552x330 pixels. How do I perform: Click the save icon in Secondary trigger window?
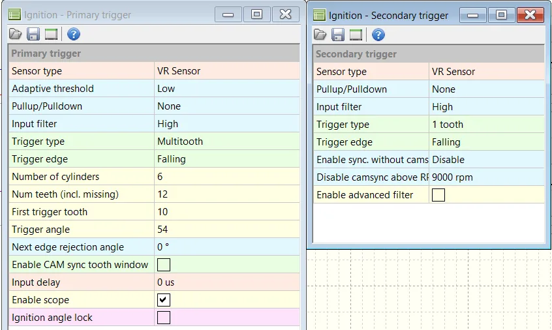pos(338,35)
